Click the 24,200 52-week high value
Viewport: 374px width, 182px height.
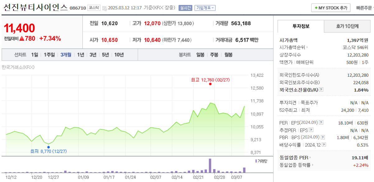click(x=348, y=110)
